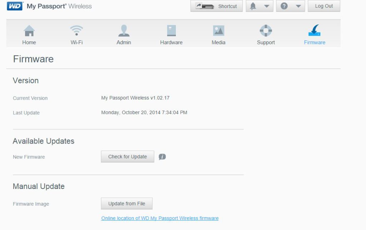Viewport: 366px width, 230px height.
Task: Show info bubble next to Check for Update
Action: pos(162,157)
